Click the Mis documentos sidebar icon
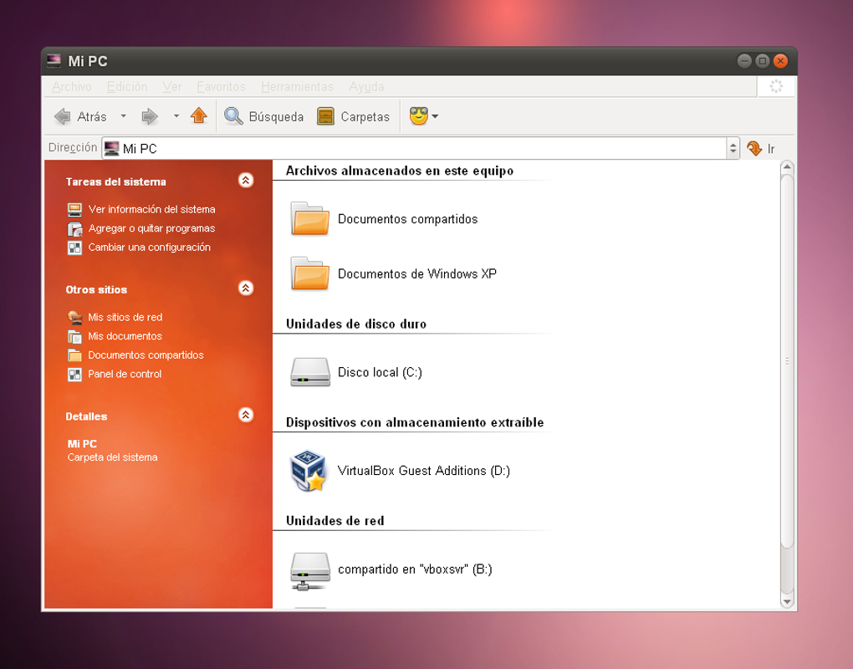853x669 pixels. 74,337
